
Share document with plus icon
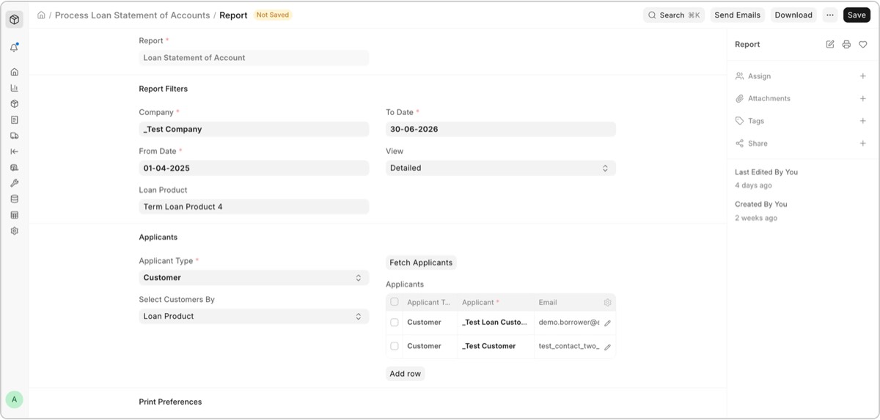tap(863, 144)
